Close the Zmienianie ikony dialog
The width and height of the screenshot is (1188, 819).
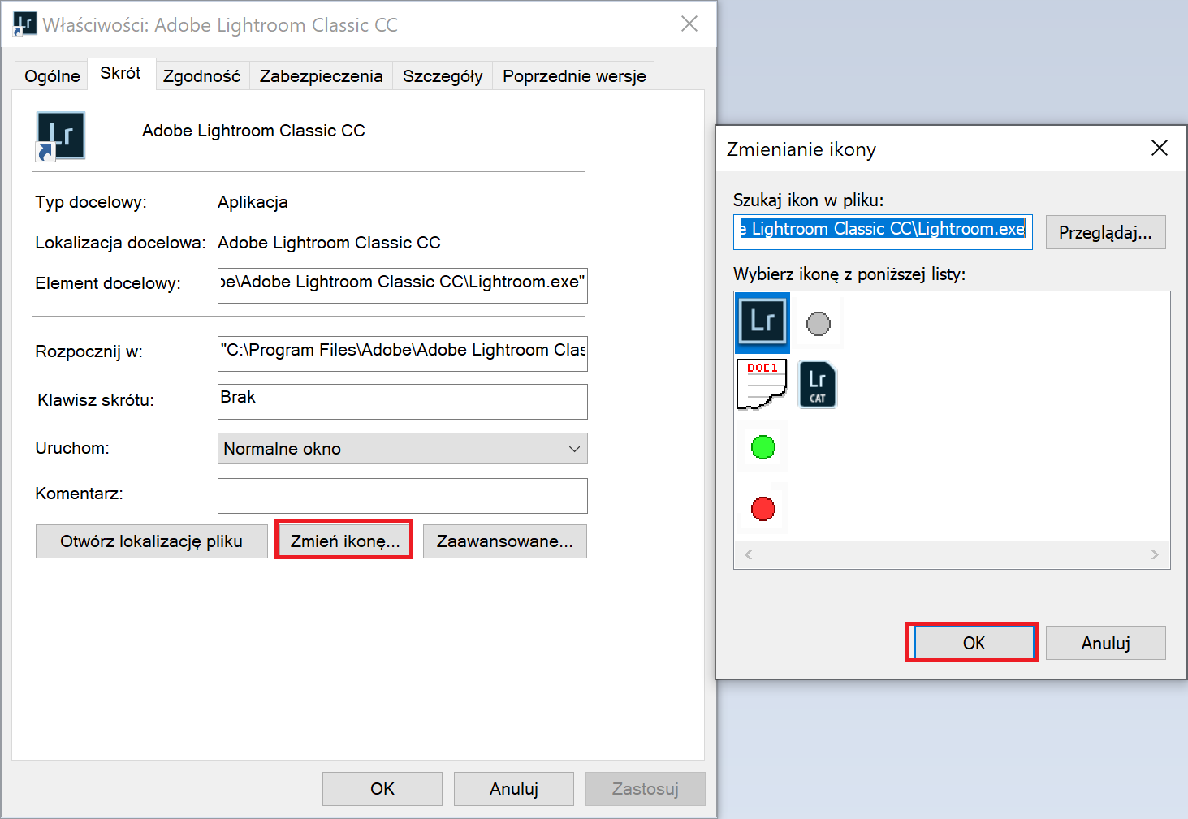[1159, 148]
